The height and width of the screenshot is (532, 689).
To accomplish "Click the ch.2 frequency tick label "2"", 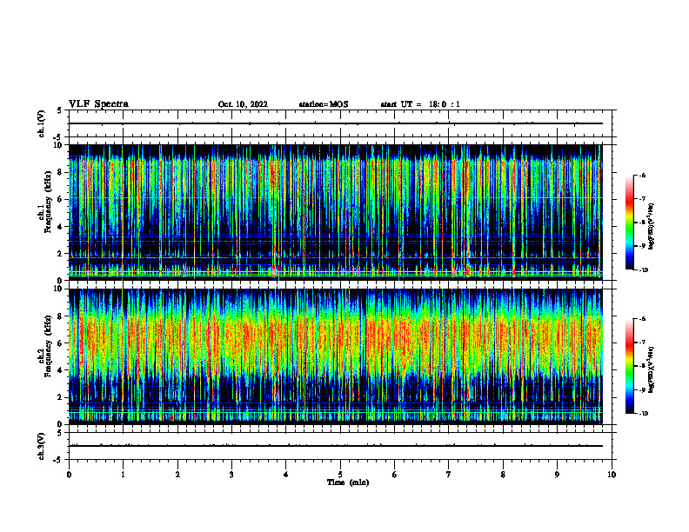I will pos(61,397).
